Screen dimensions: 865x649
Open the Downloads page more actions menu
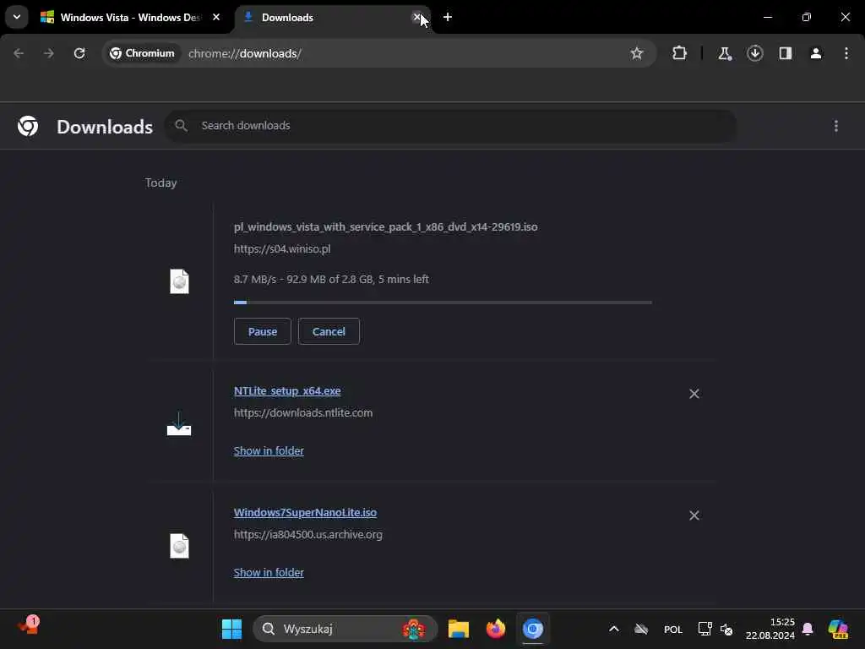pos(836,127)
